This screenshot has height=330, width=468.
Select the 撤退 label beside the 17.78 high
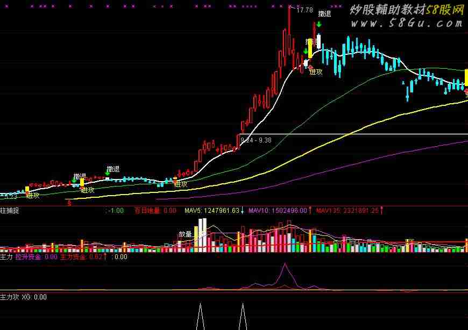pos(324,14)
